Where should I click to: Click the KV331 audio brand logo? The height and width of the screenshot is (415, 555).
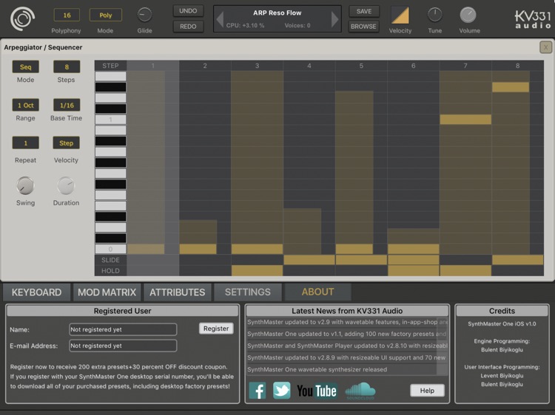[533, 19]
